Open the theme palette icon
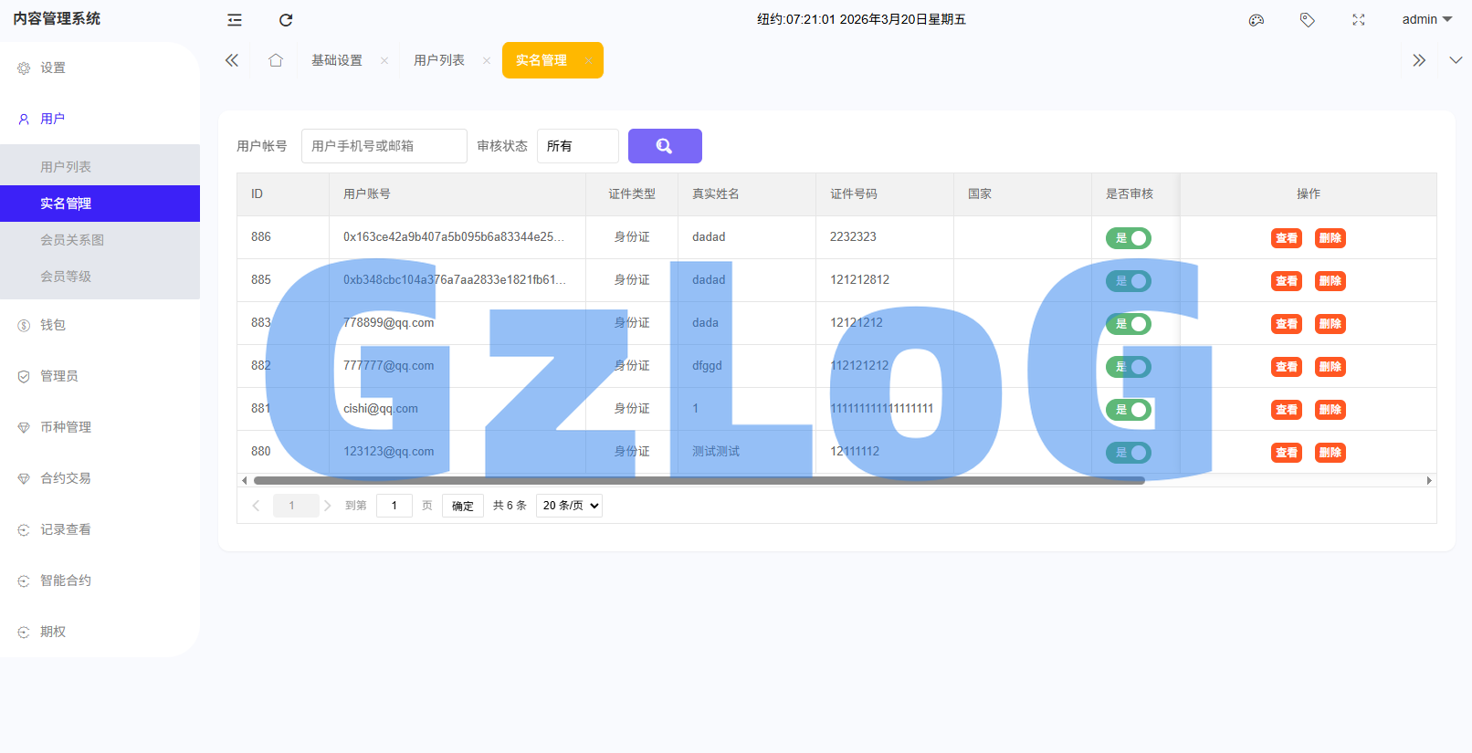The image size is (1472, 753). coord(1256,20)
